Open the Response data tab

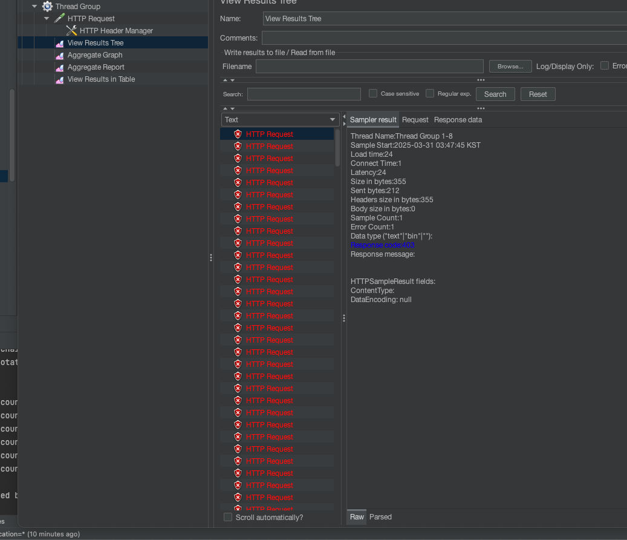(458, 120)
